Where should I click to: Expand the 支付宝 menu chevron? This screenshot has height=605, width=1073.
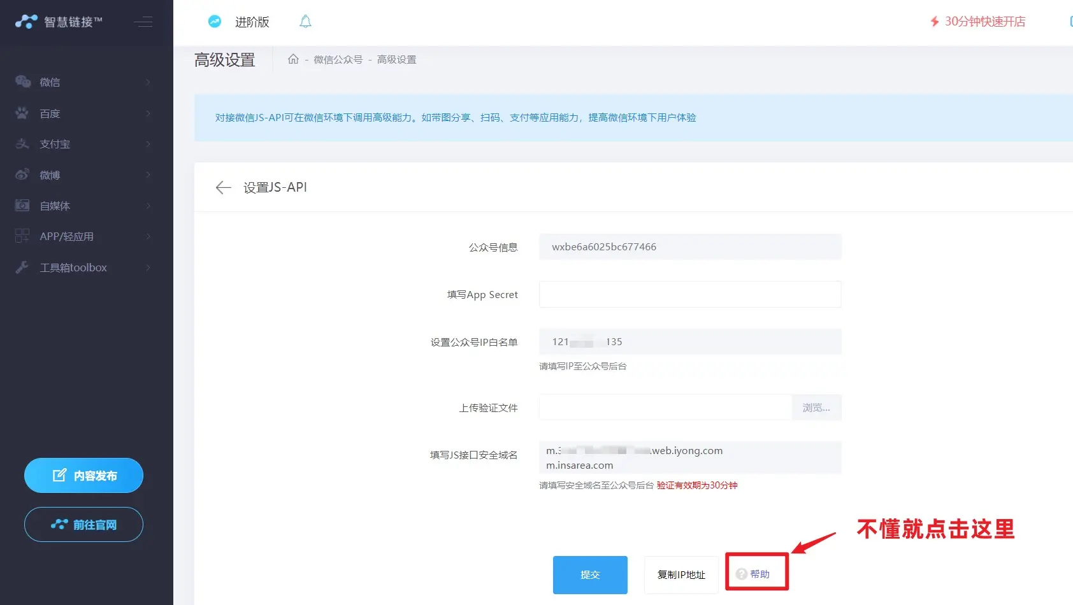(x=148, y=144)
